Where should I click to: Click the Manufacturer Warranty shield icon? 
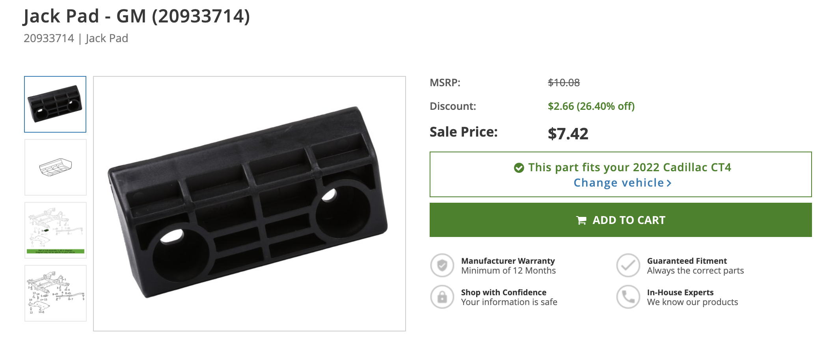click(x=442, y=265)
